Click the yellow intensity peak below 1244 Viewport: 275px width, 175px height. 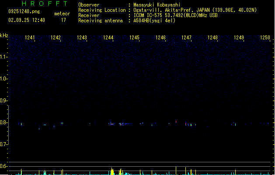coord(112,171)
